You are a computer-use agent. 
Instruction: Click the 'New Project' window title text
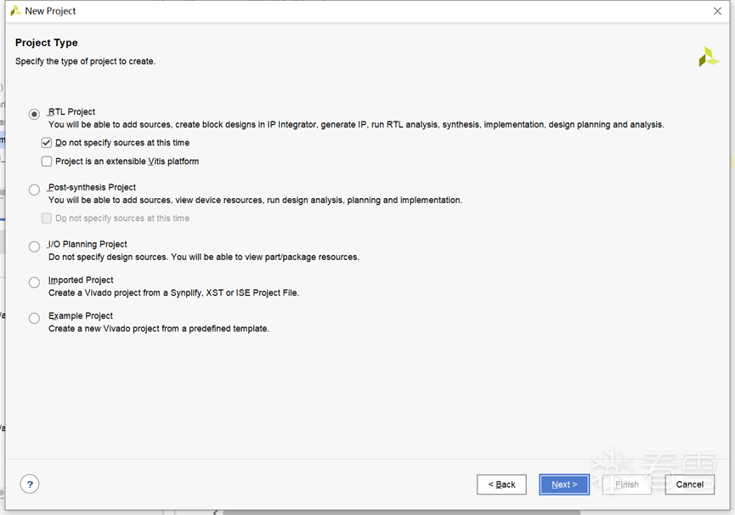[50, 11]
